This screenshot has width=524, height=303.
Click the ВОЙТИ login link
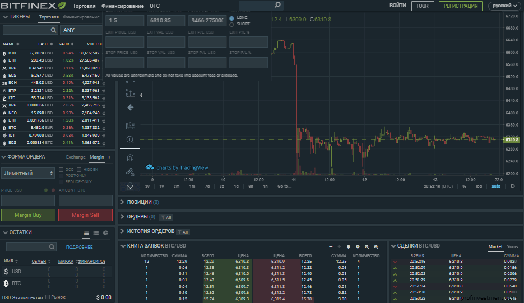pyautogui.click(x=398, y=6)
